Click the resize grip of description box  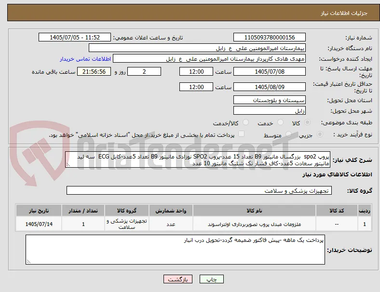coord(68,165)
